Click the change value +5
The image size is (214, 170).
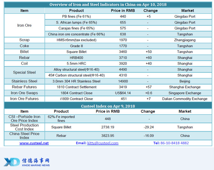click(149, 17)
